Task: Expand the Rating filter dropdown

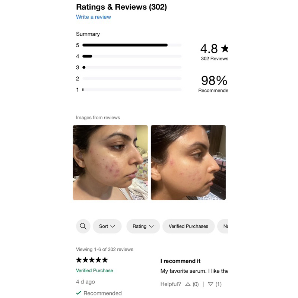Action: pyautogui.click(x=143, y=226)
